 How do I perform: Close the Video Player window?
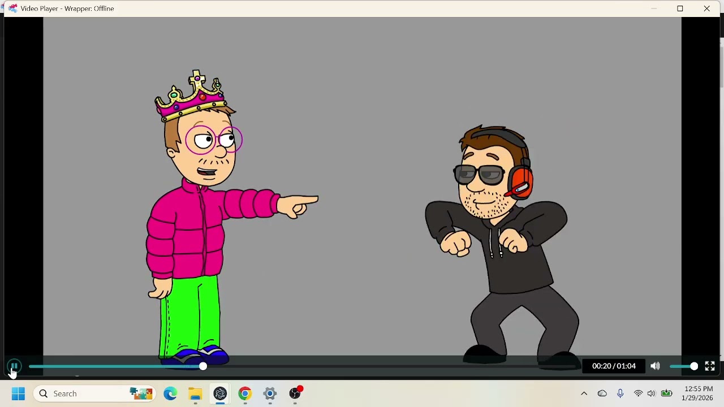point(707,8)
